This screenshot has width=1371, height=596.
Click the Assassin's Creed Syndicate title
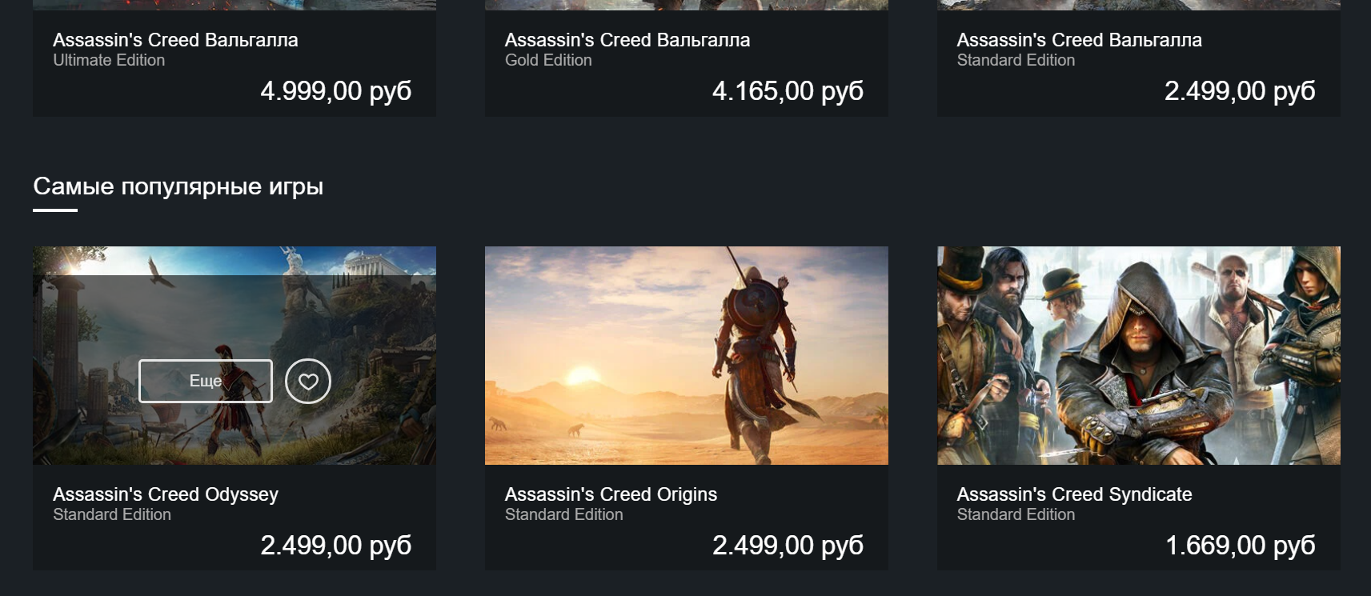click(1074, 494)
